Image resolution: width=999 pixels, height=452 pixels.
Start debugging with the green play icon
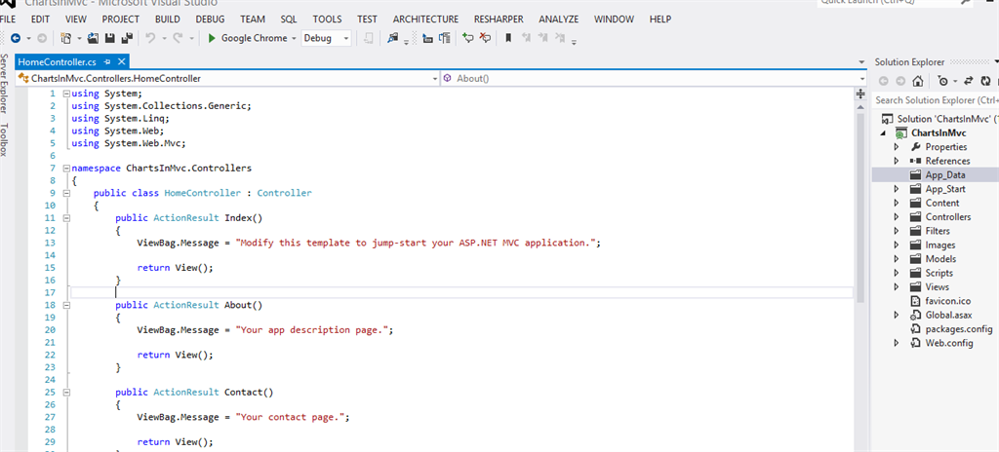point(211,38)
